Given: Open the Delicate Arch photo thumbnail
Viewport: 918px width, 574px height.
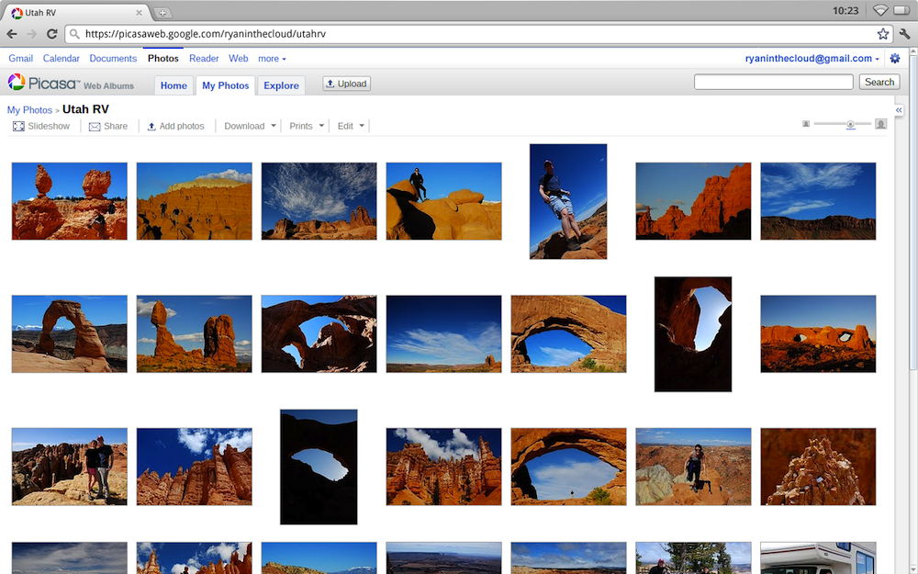Looking at the screenshot, I should [x=69, y=333].
